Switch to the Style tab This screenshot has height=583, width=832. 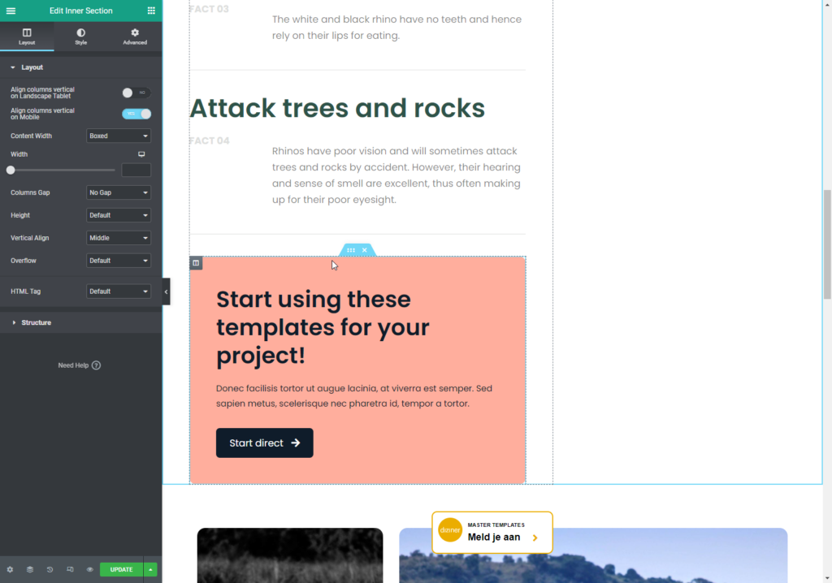click(80, 37)
